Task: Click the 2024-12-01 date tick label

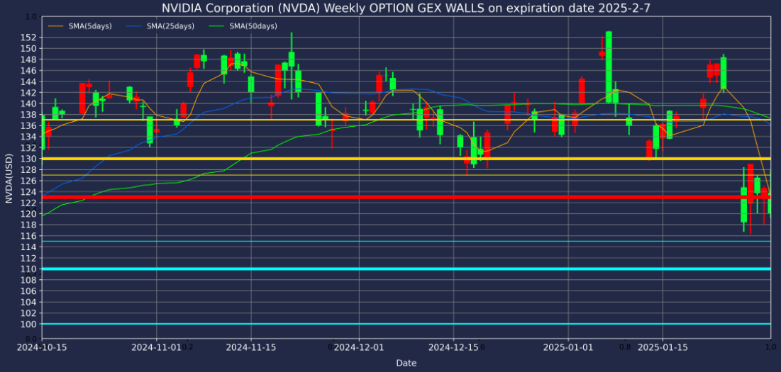Action: pyautogui.click(x=359, y=348)
